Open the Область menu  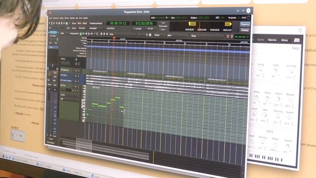tap(67, 18)
